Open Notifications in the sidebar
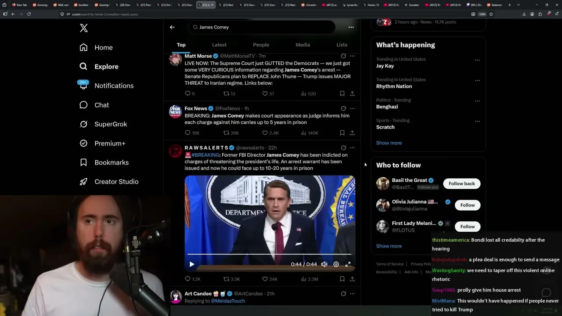 [x=107, y=86]
